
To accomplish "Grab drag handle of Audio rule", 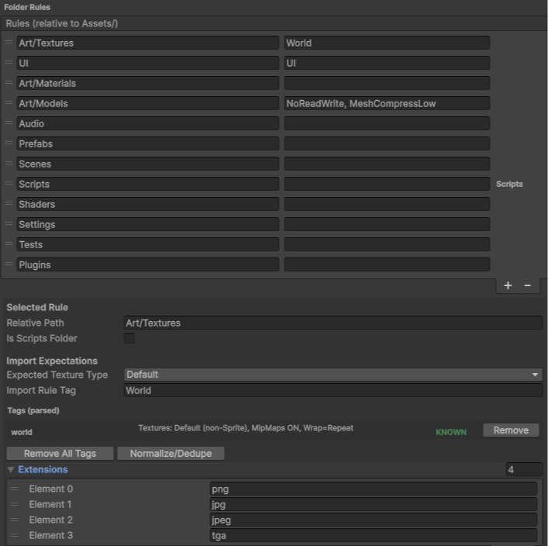I will coord(9,123).
